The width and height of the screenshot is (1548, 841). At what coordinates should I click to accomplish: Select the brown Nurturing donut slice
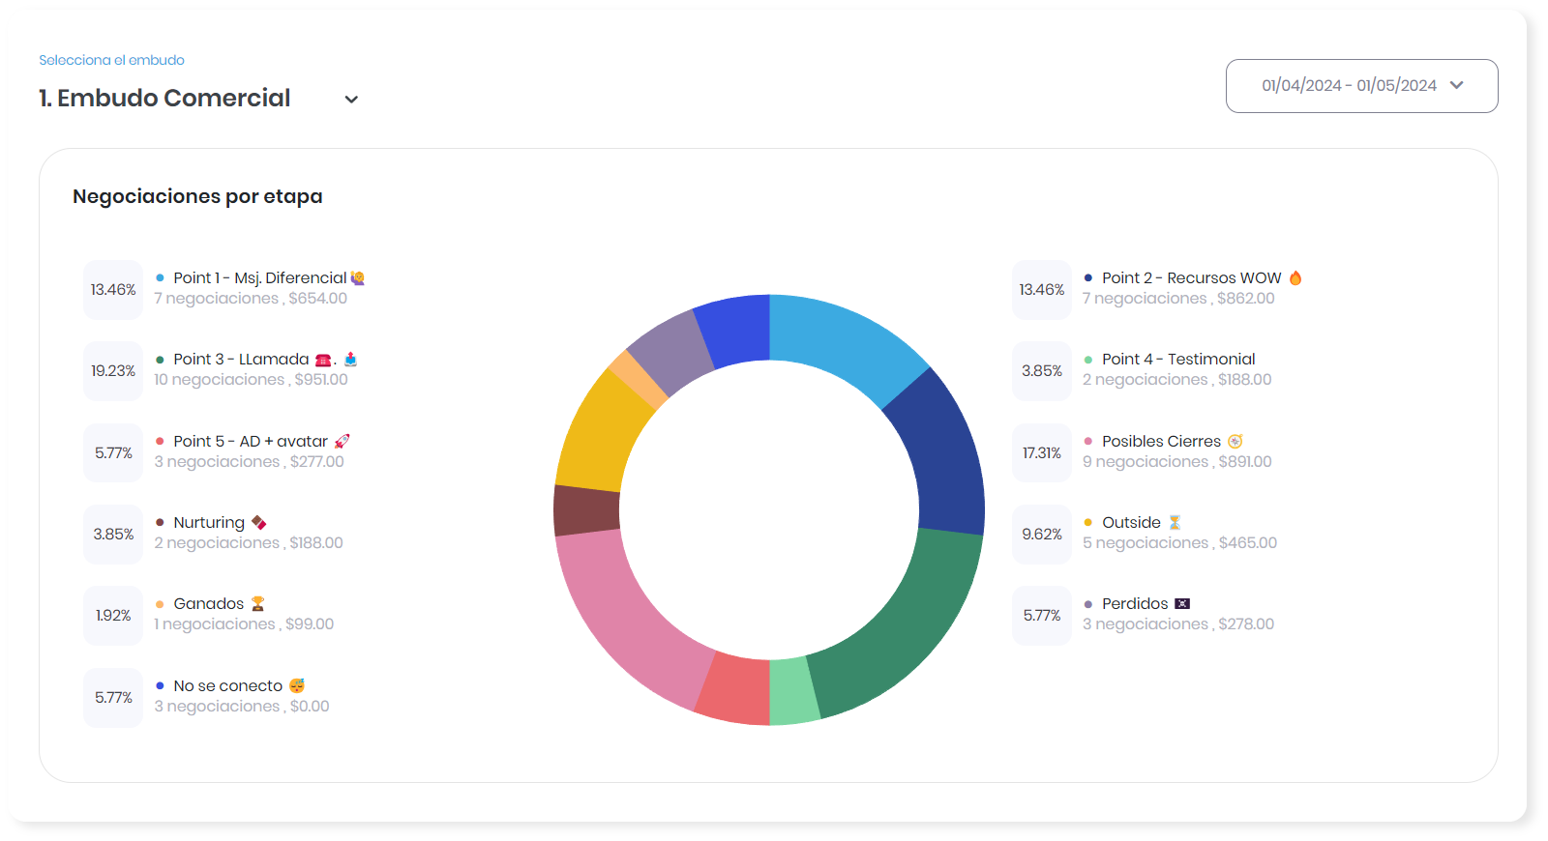[x=586, y=510]
